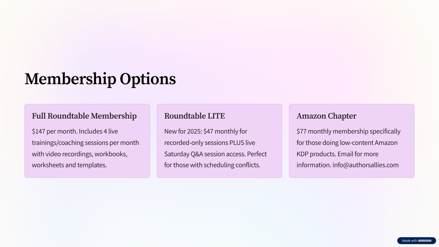This screenshot has width=439, height=247.
Task: Click the Gamma logo wordmark in the badge
Action: click(425, 241)
